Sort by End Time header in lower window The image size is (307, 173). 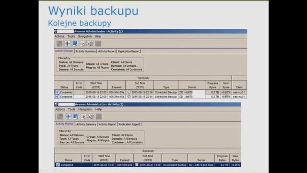click(148, 158)
